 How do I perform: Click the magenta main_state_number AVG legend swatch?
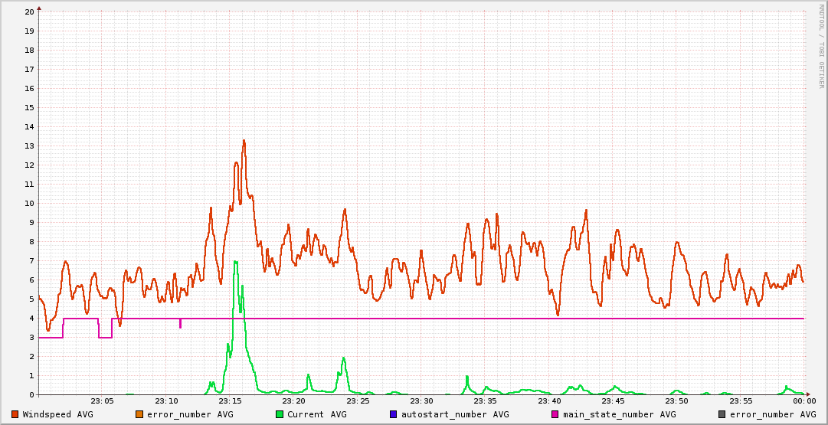[x=555, y=414]
